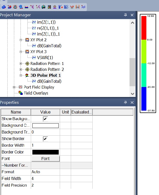Select the VSWR(1) trace
The image size is (159, 195).
coord(45,58)
